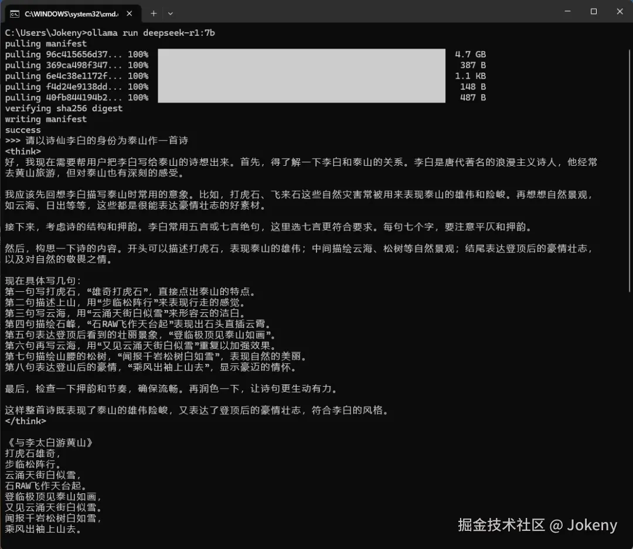Image resolution: width=633 pixels, height=549 pixels.
Task: Click the line starting 第二句描述上山
Action: 125,302
